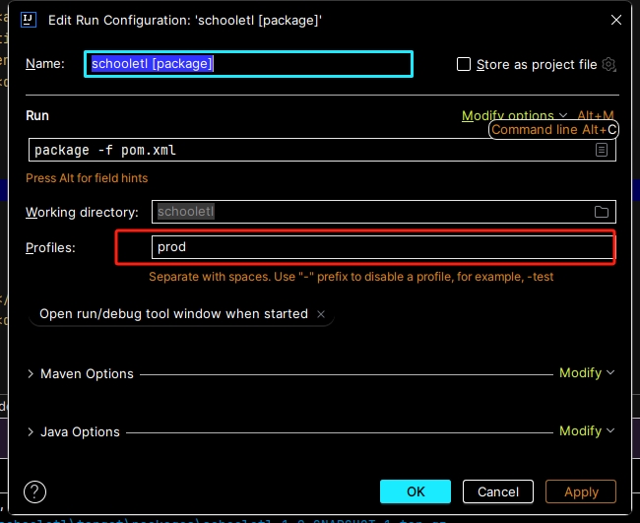Confirm the configuration with OK
Image resolution: width=640 pixels, height=523 pixels.
click(x=415, y=491)
